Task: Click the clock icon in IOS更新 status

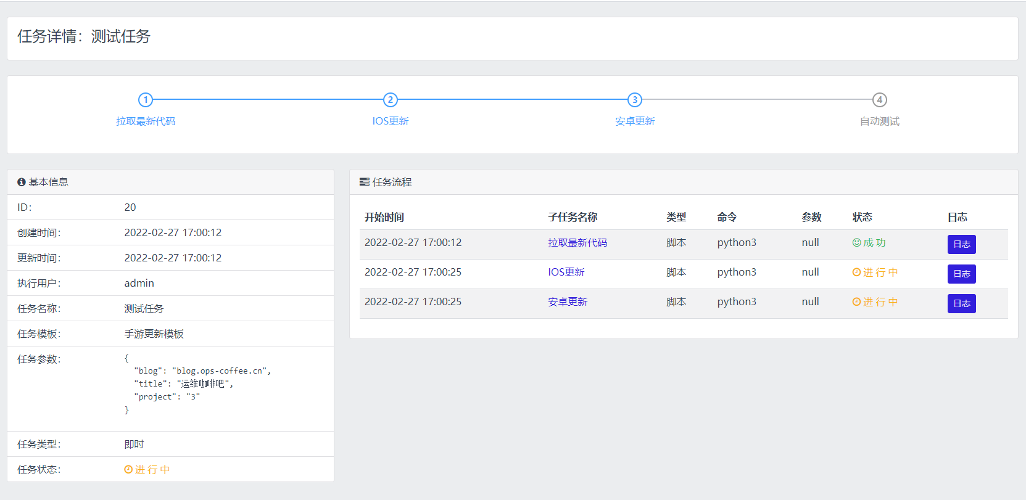Action: coord(856,273)
